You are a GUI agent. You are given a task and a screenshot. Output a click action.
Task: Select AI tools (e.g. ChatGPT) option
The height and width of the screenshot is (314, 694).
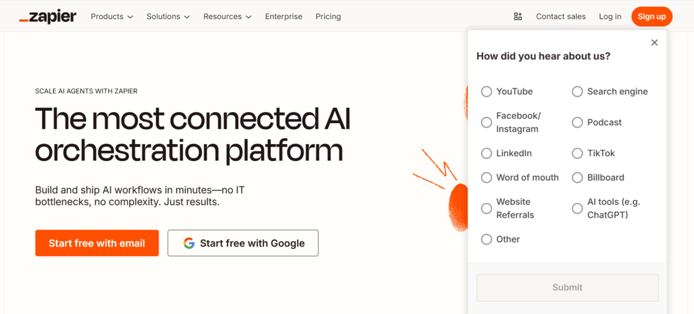(x=578, y=209)
